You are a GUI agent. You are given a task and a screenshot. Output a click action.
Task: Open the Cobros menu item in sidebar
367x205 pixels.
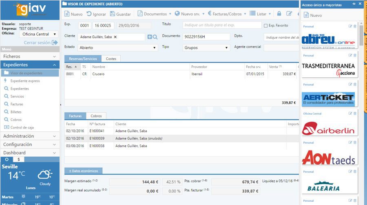pos(16,120)
